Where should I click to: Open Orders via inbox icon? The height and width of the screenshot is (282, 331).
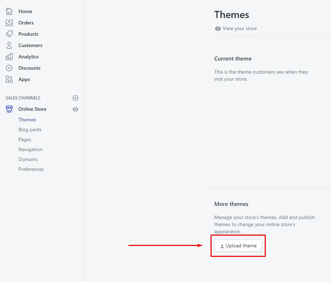pos(9,23)
